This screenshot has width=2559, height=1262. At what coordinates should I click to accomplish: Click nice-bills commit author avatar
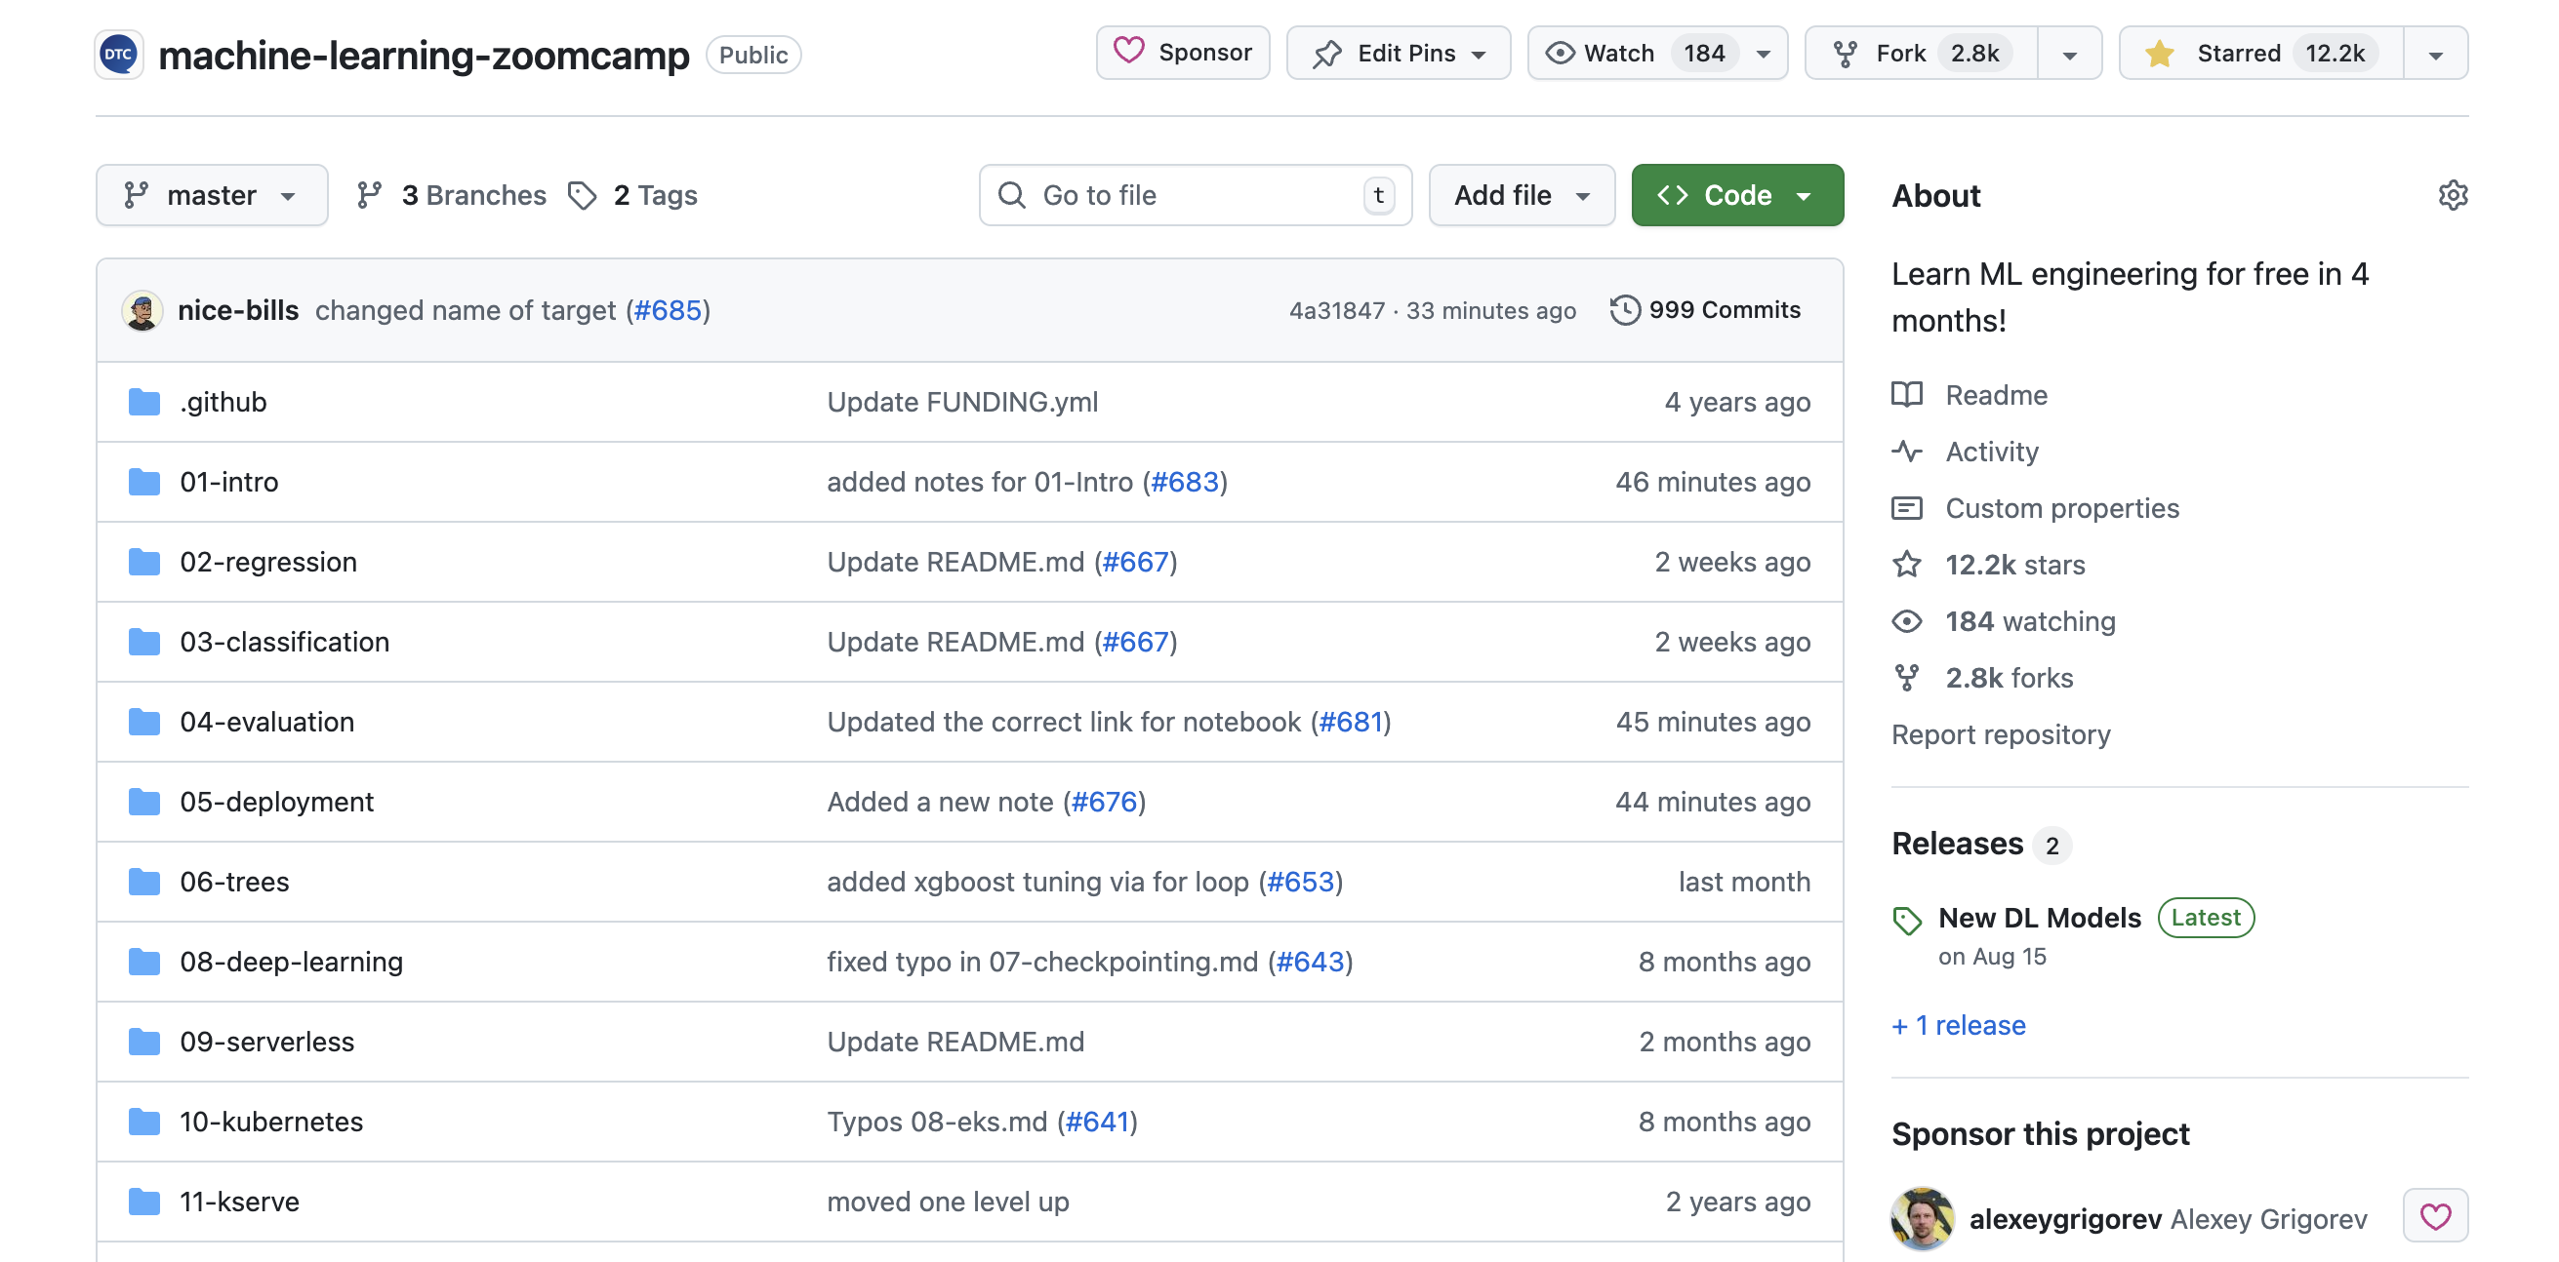click(142, 310)
